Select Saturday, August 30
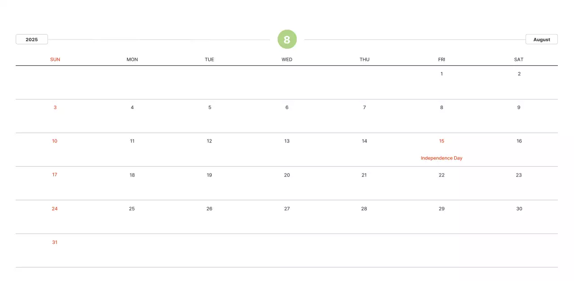The height and width of the screenshot is (281, 574). tap(519, 209)
